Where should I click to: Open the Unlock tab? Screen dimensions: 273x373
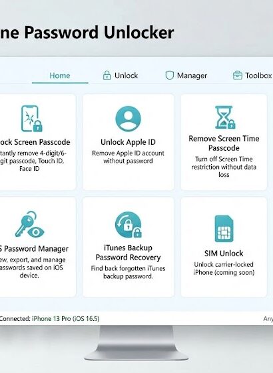(121, 75)
